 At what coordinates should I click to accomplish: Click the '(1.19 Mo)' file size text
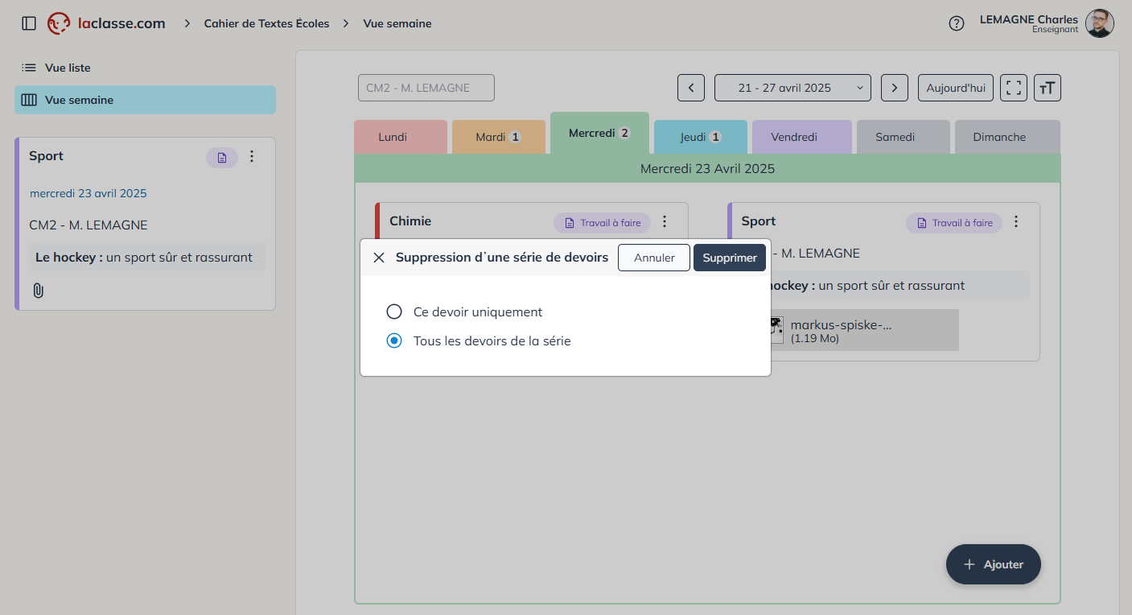815,339
